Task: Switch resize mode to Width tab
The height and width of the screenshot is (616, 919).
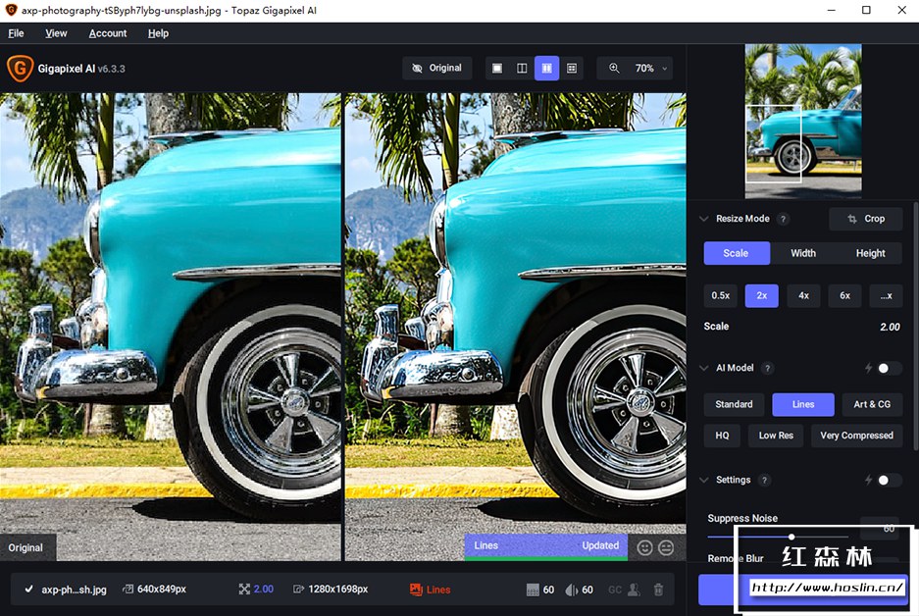Action: (803, 253)
